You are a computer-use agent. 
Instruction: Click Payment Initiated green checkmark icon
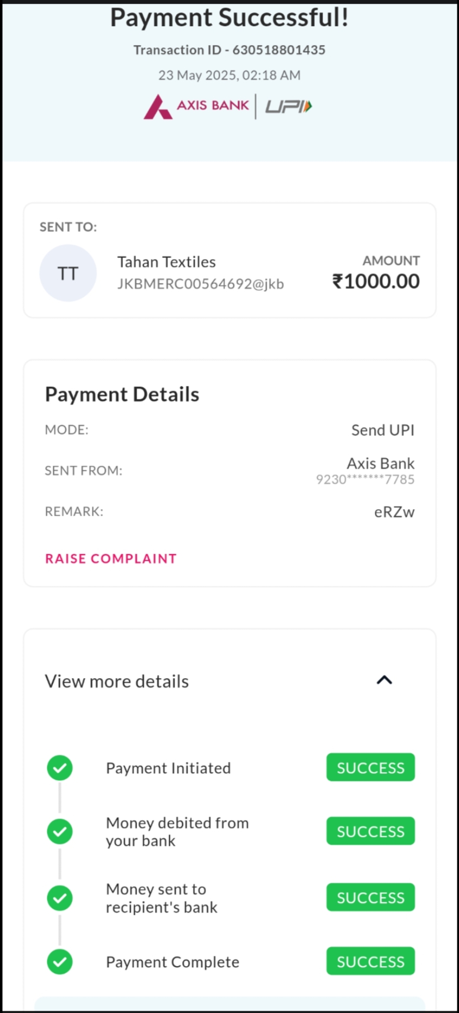click(x=60, y=768)
